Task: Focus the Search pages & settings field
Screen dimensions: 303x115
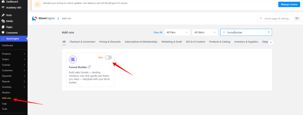Action: tap(280, 18)
